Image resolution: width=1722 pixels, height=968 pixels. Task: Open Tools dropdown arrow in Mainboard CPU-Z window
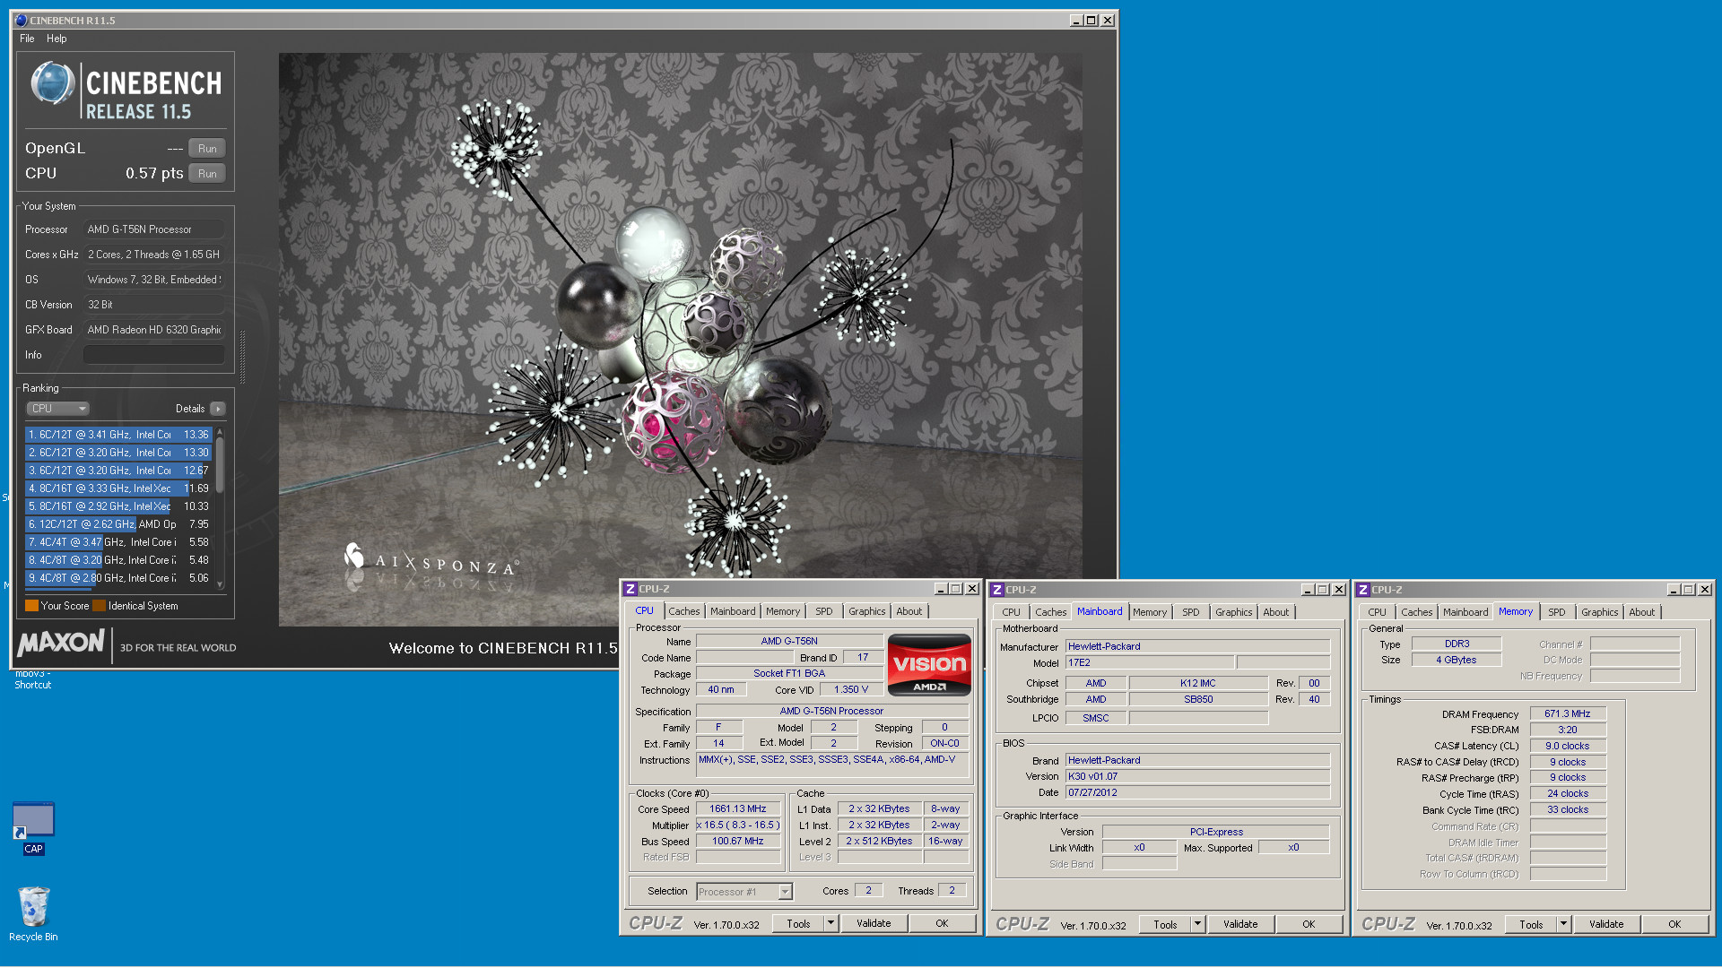1197,924
